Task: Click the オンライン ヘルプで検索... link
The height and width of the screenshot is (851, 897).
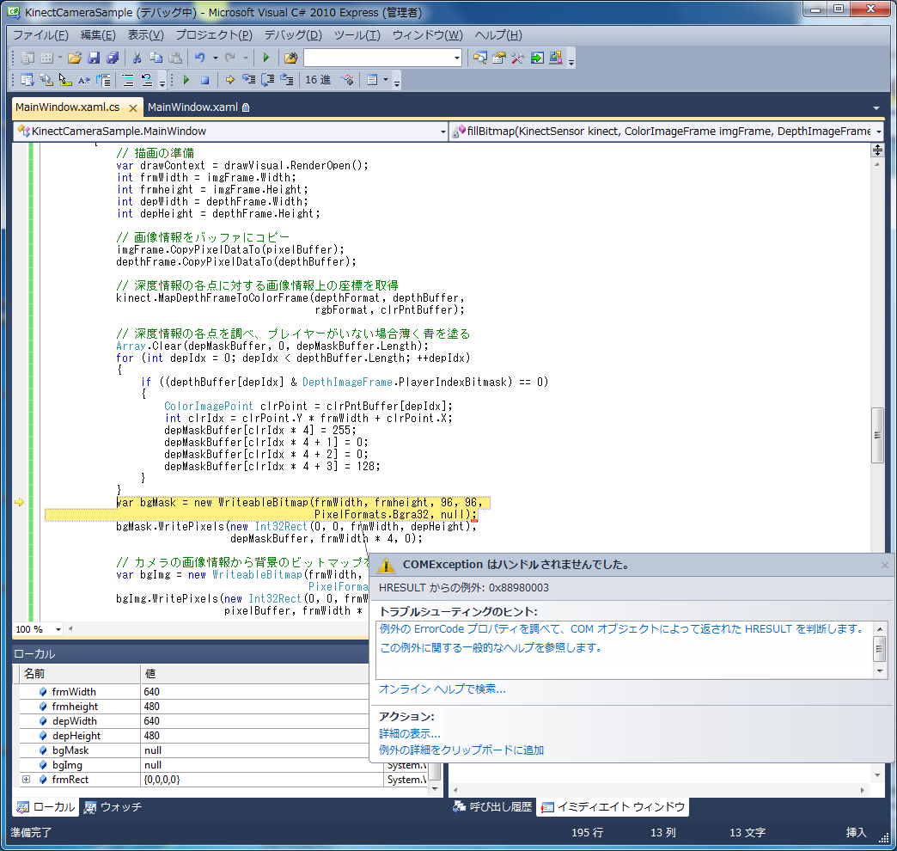Action: 442,689
